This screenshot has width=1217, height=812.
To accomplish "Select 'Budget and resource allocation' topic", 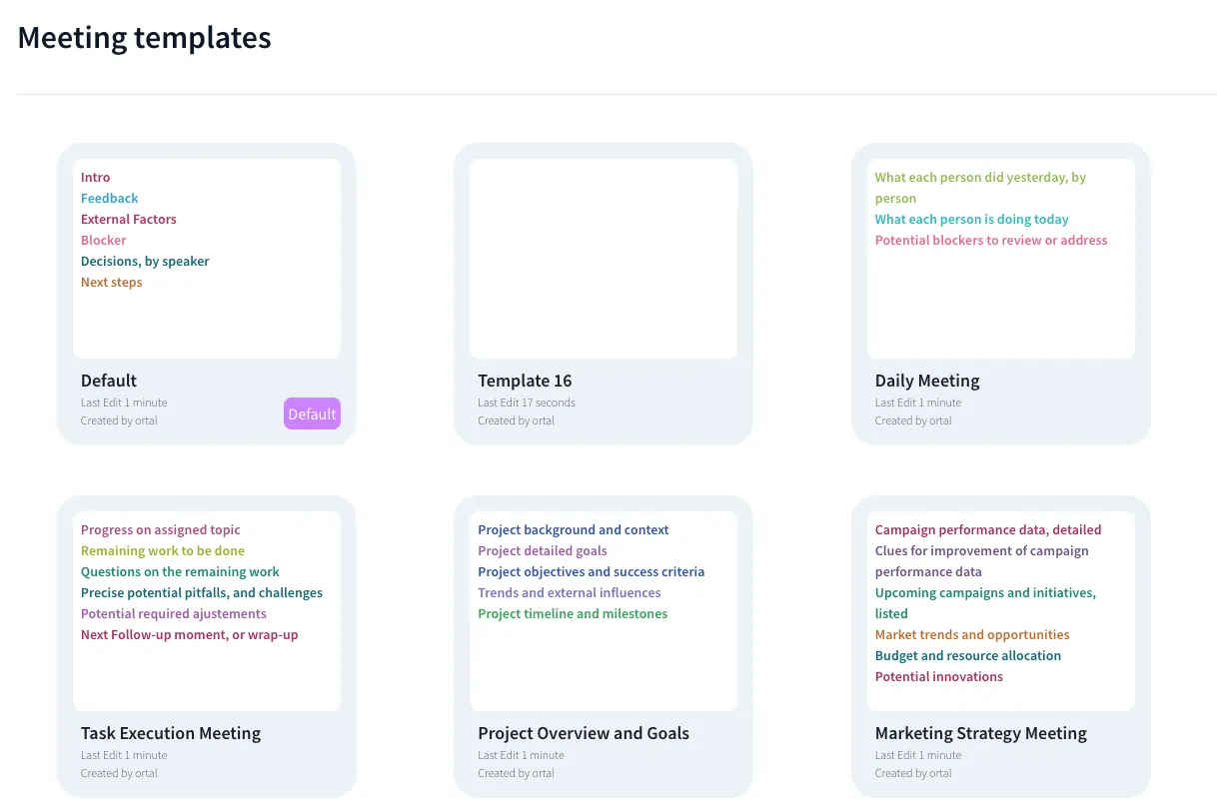I will point(967,656).
